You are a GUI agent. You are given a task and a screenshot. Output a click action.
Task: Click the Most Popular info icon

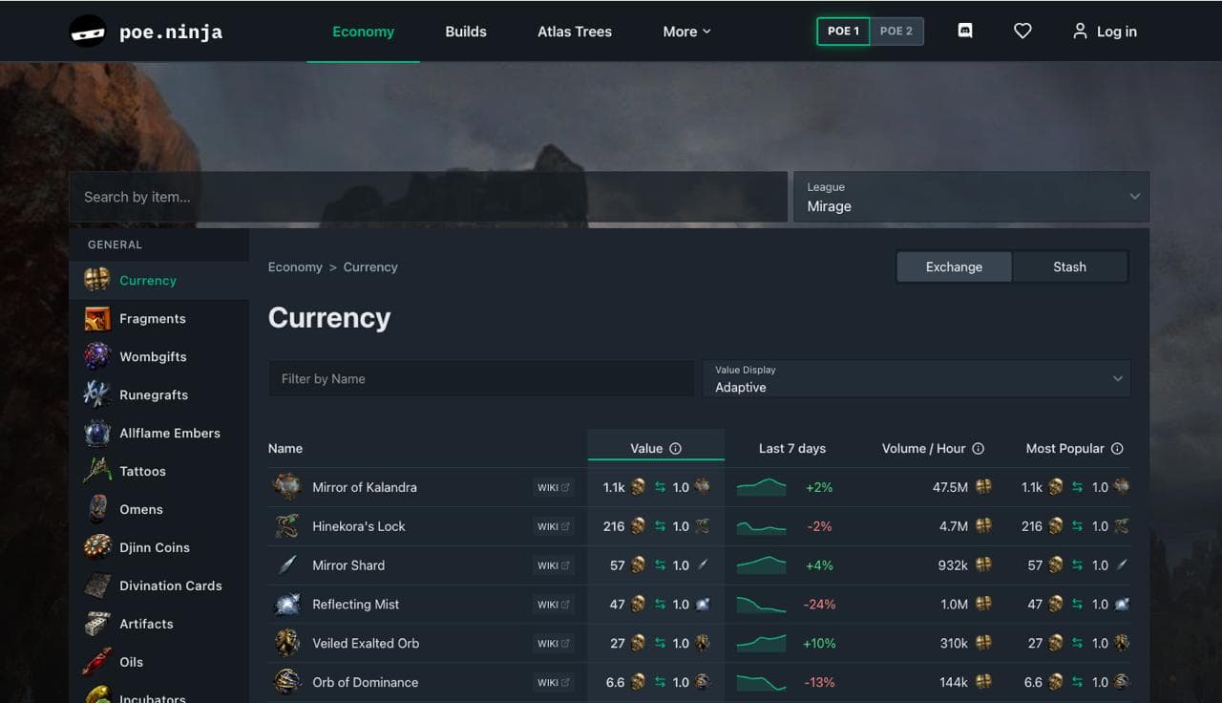[1117, 449]
